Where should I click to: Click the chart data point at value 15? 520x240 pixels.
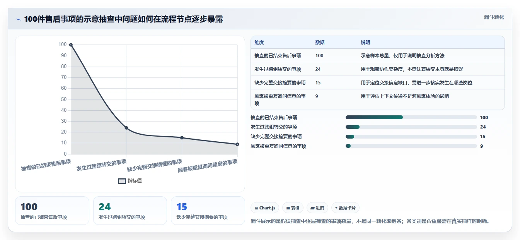[x=182, y=138]
